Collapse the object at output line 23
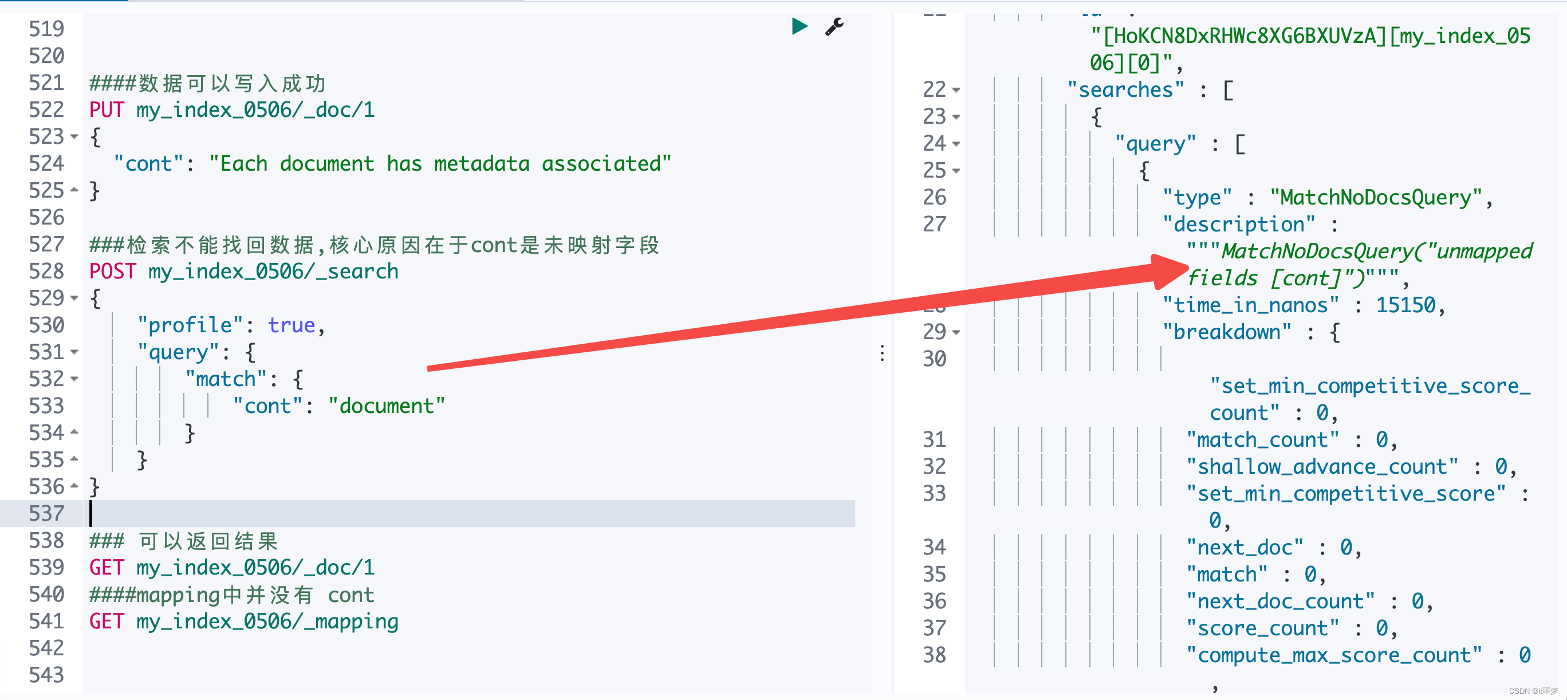The height and width of the screenshot is (700, 1567). pos(956,117)
